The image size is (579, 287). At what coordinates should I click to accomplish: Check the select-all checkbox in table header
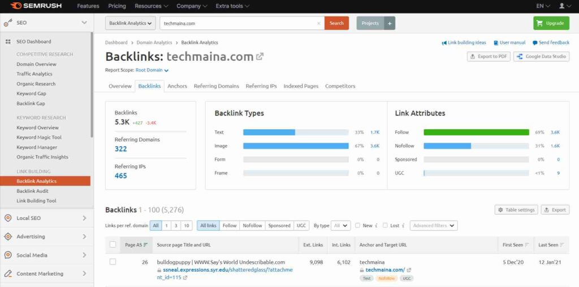coord(113,244)
